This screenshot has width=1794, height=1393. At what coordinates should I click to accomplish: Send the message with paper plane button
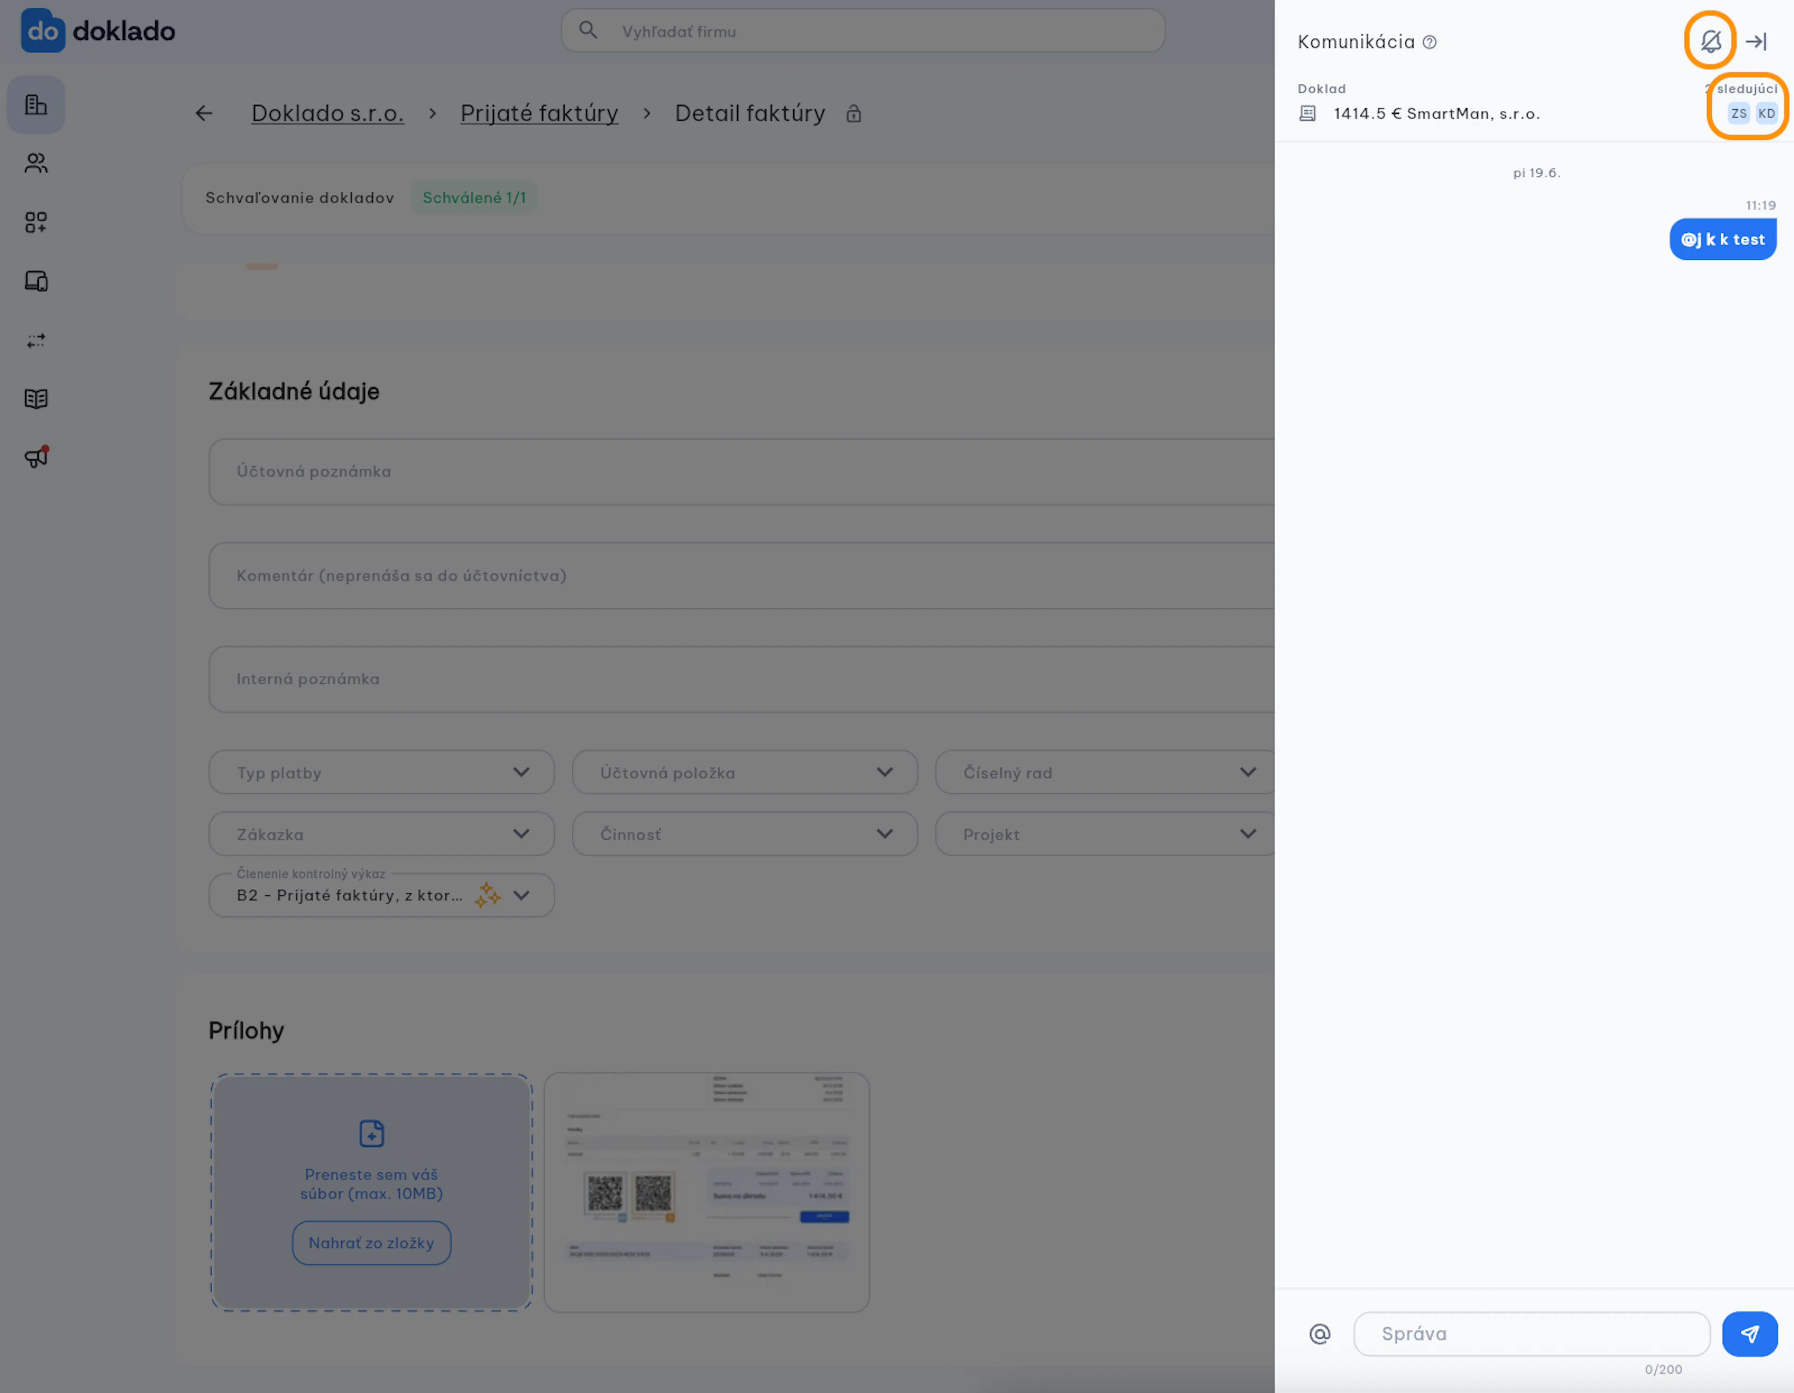pos(1750,1334)
